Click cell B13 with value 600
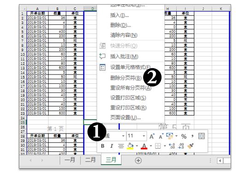 [x=58, y=68]
